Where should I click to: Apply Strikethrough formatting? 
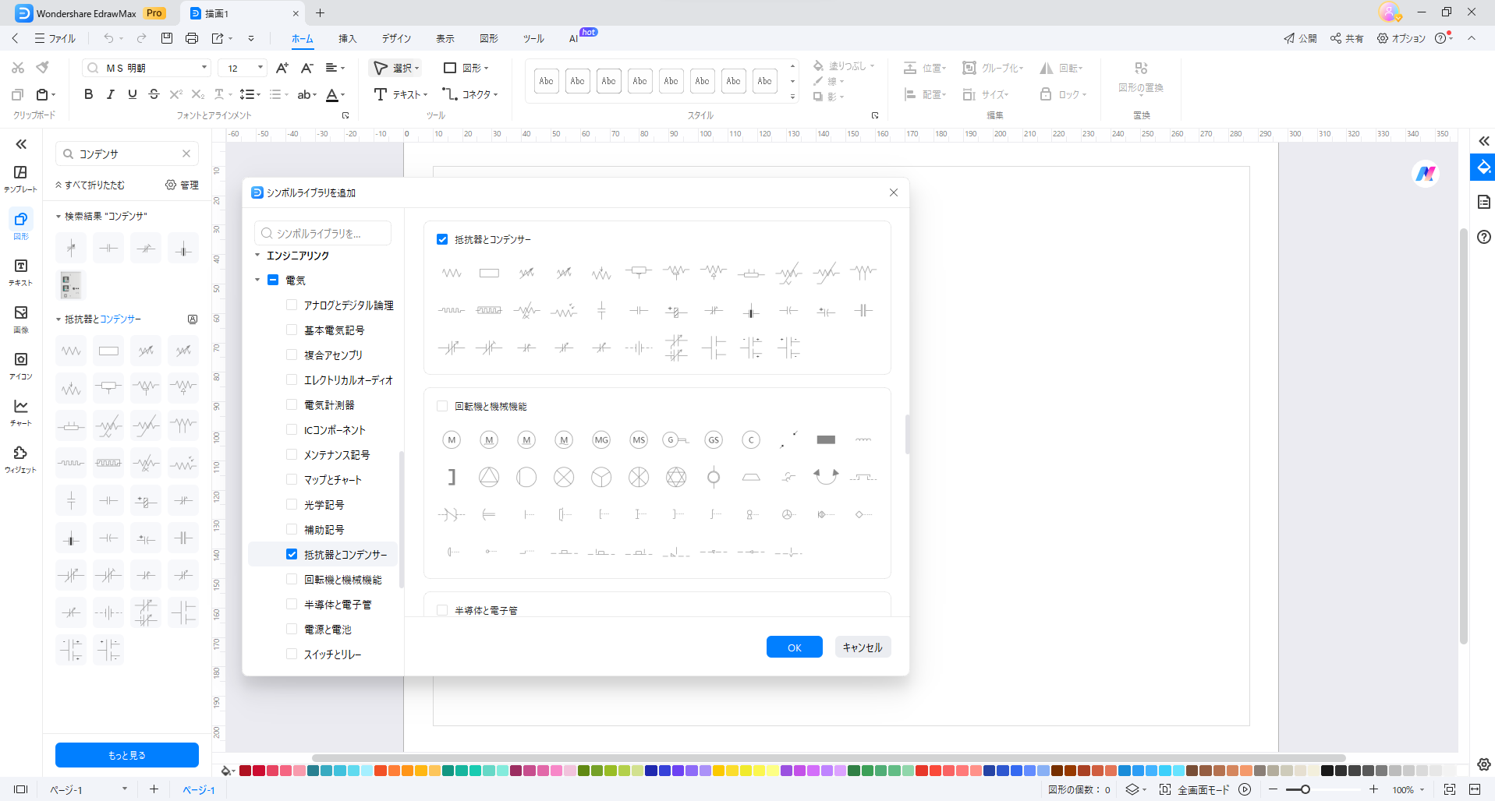(x=154, y=94)
